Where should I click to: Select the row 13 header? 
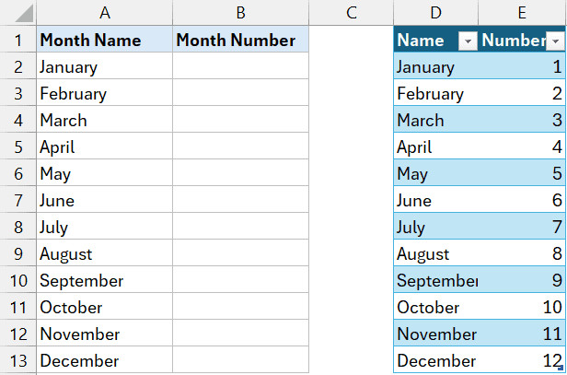point(18,360)
